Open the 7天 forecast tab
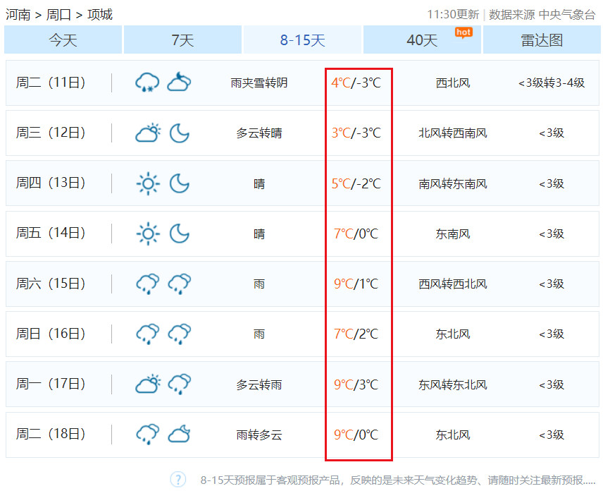Screen dimensions: 610x491 point(182,40)
